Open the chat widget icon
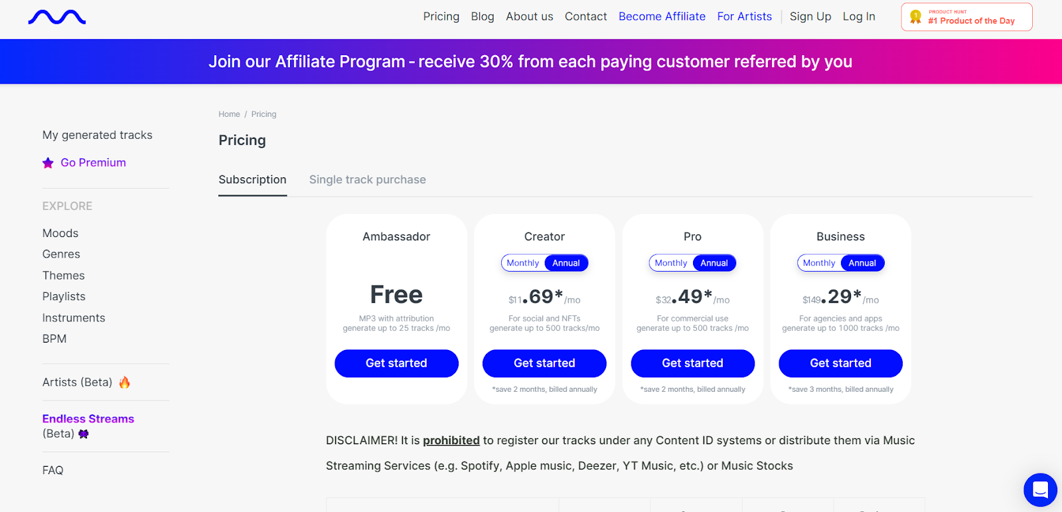 coord(1040,490)
